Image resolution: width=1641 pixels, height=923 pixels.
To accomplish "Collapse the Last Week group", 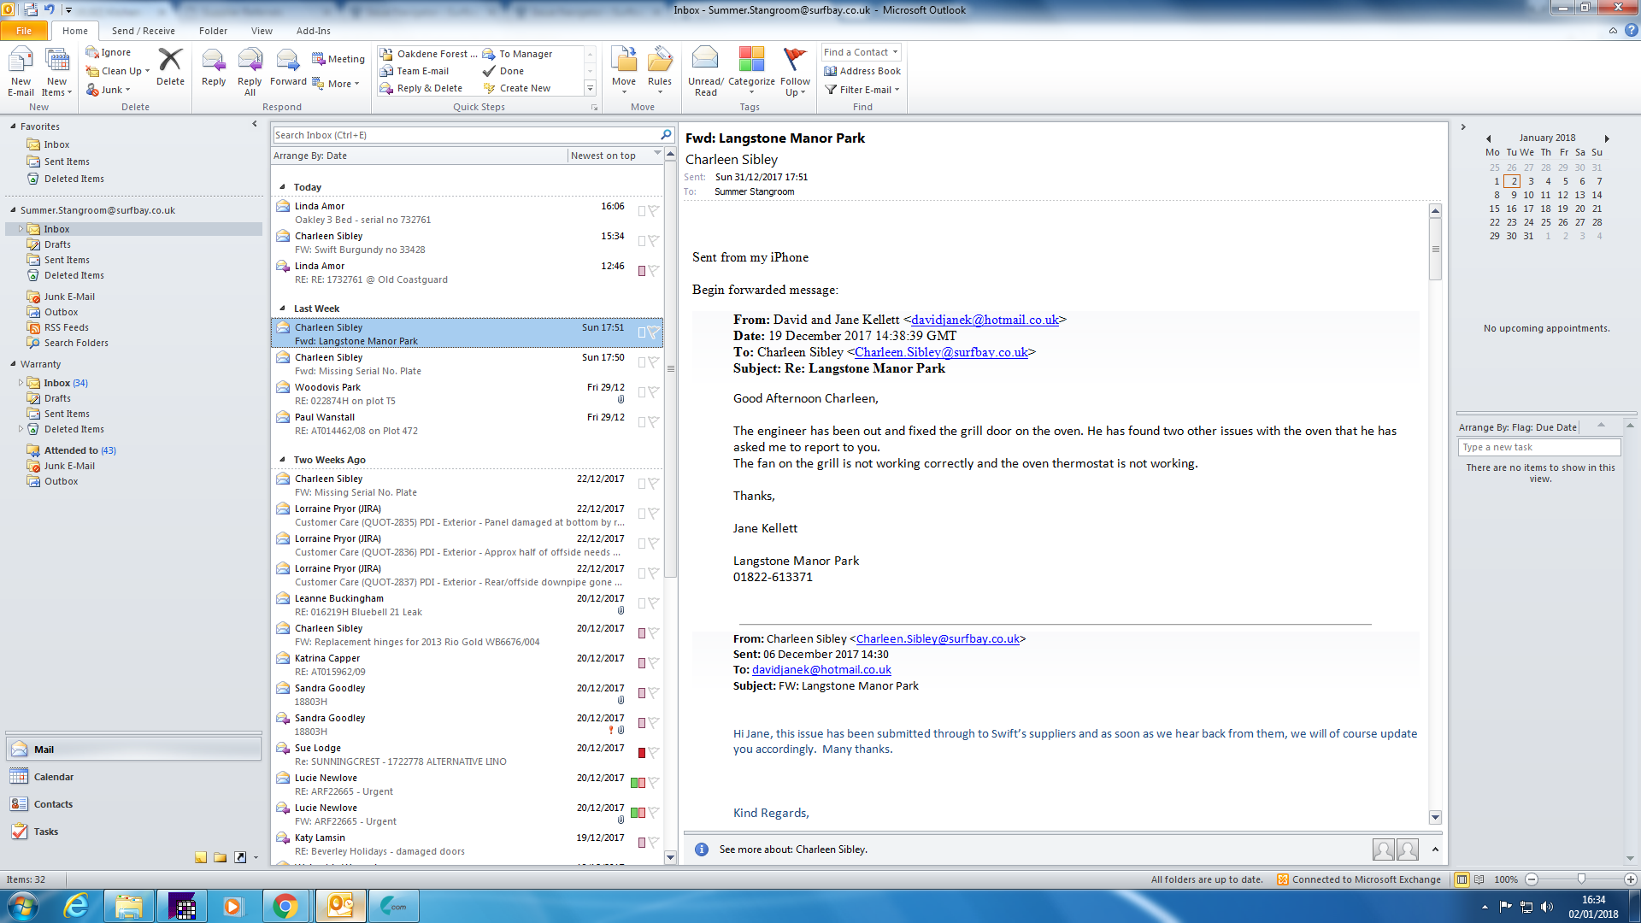I will (x=282, y=309).
